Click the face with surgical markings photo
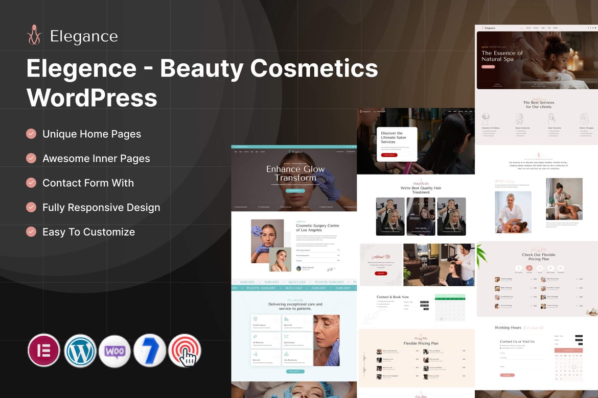 [327, 340]
